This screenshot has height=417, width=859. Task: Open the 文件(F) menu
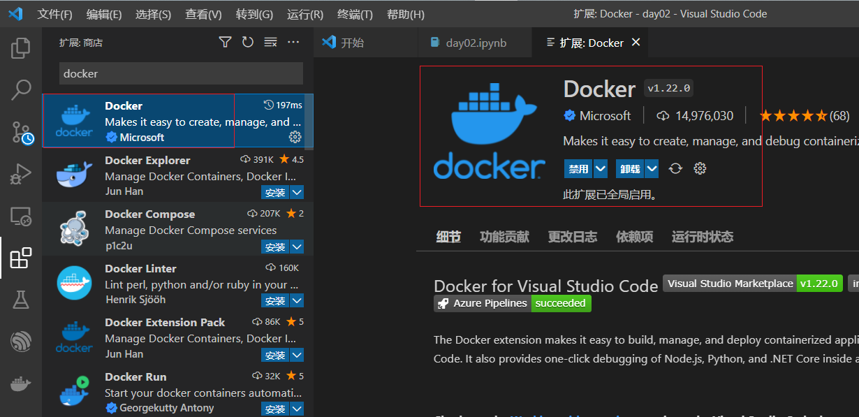click(54, 14)
